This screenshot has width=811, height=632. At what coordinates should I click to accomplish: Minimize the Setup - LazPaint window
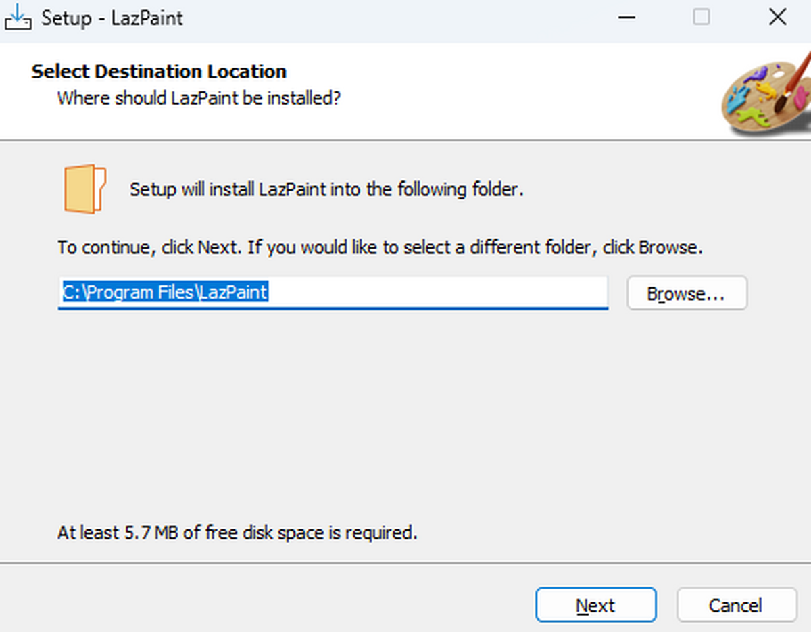point(627,18)
